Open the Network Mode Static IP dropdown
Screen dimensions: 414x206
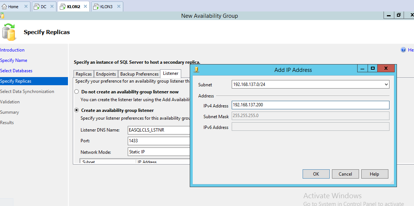point(159,152)
